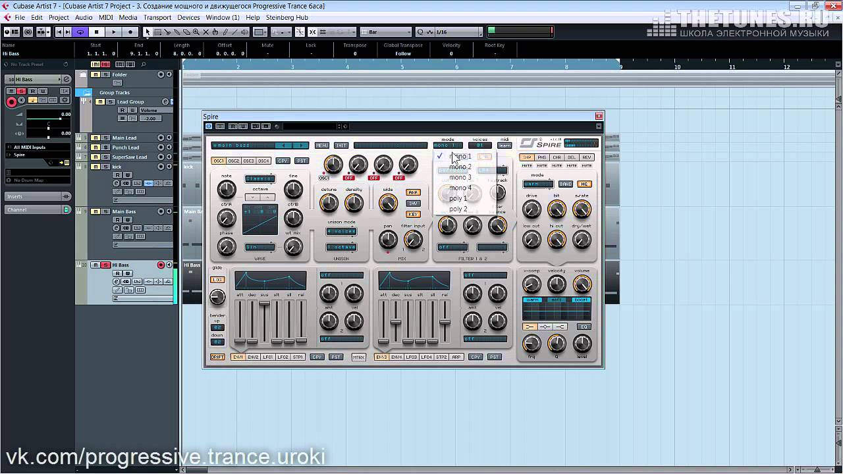Click the midi learn button

[x=504, y=145]
